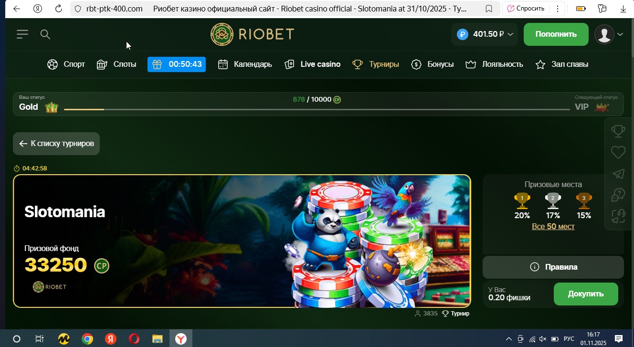634x347 pixels.
Task: Click the Gold status progress bar
Action: click(x=317, y=109)
